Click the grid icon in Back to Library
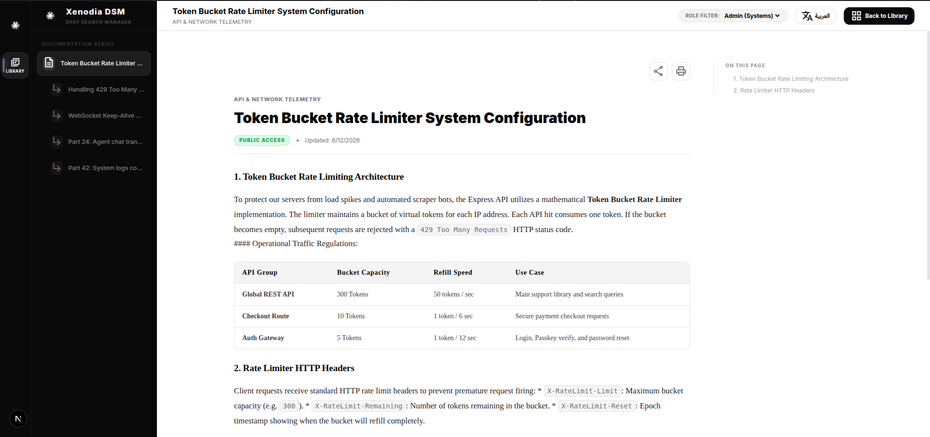This screenshot has width=930, height=437. point(856,16)
